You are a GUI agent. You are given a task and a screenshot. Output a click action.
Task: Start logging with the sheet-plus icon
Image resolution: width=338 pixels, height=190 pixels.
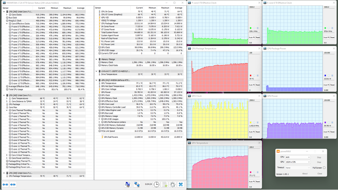coord(165,184)
